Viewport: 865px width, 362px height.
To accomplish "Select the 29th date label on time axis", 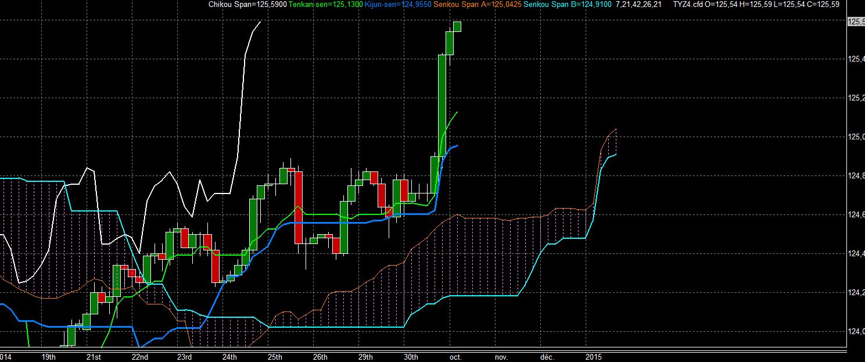I will point(365,356).
